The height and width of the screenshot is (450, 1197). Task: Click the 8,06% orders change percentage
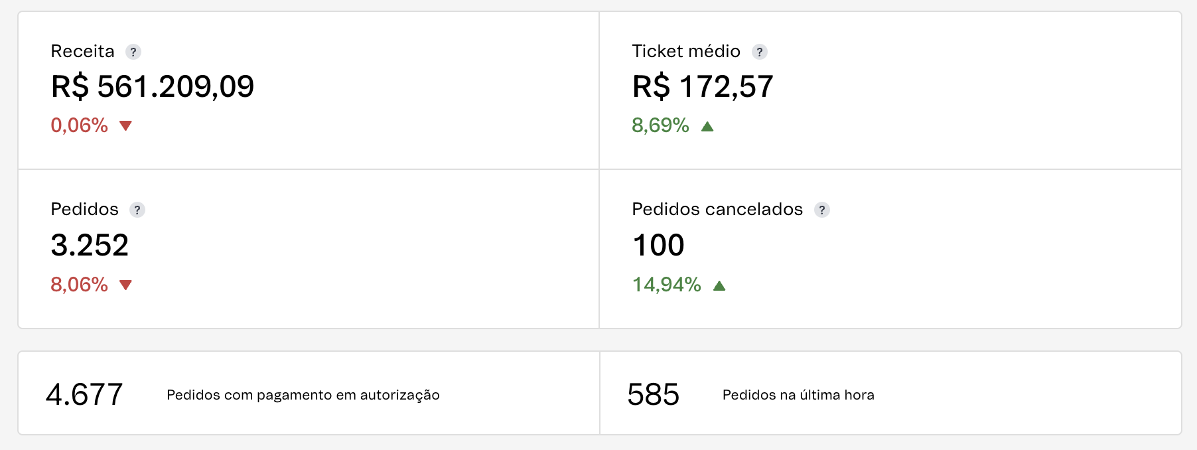click(x=79, y=285)
